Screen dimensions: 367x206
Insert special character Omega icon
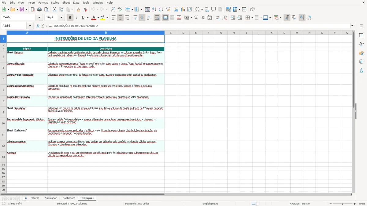[197, 9]
